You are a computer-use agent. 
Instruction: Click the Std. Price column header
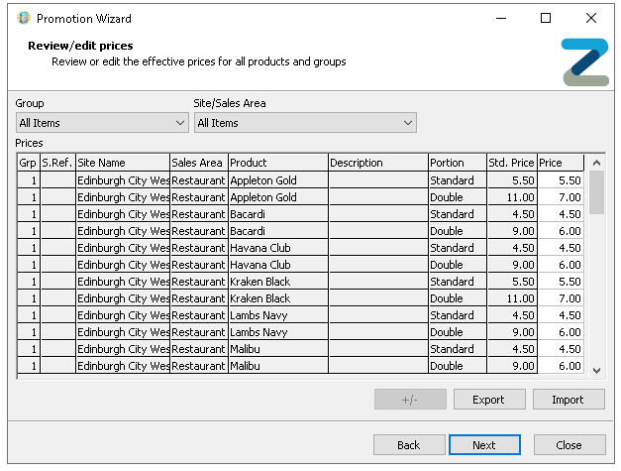[511, 163]
